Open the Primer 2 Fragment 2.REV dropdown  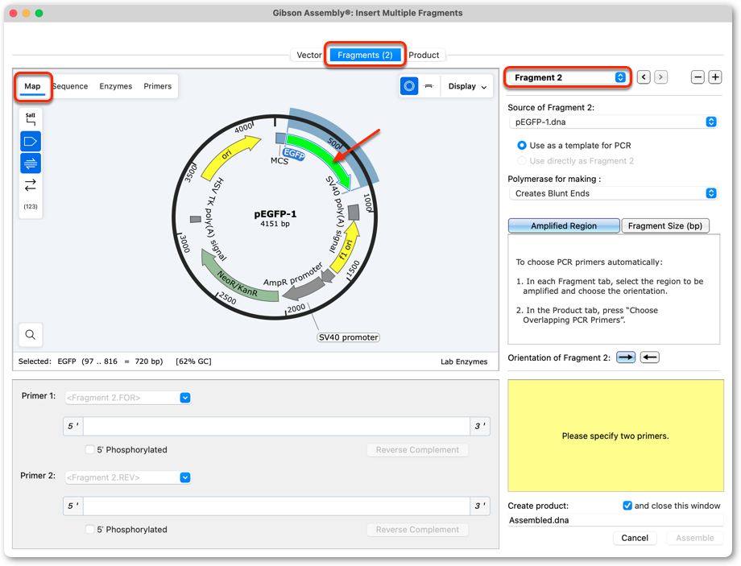[127, 477]
